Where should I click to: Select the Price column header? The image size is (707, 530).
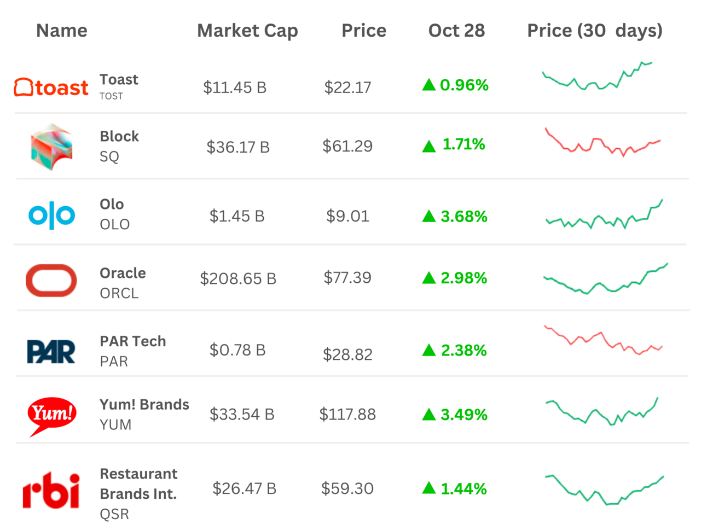pos(364,31)
